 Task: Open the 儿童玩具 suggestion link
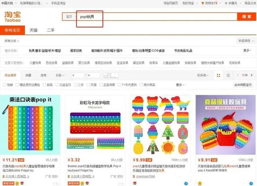pyautogui.click(x=35, y=63)
